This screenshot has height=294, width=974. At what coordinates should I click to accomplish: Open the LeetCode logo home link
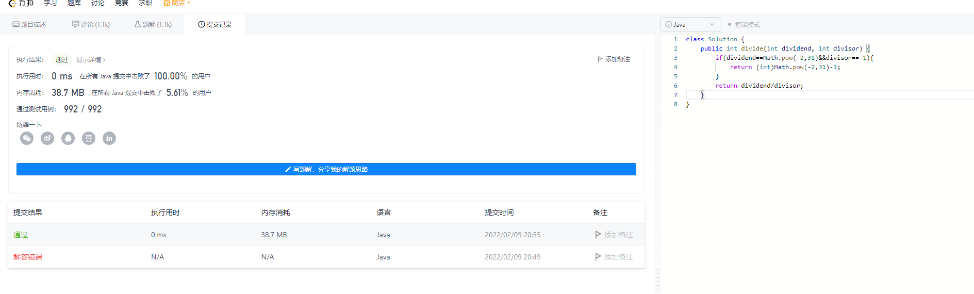(x=21, y=3)
